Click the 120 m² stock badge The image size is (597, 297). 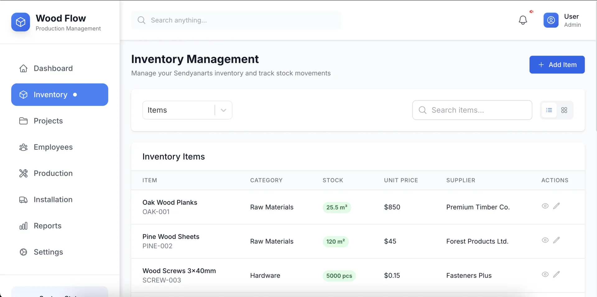point(336,241)
